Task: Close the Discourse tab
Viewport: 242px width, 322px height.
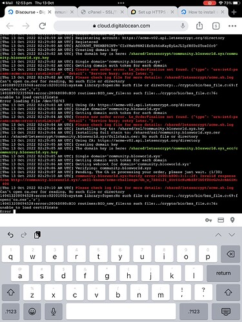Action: point(50,12)
